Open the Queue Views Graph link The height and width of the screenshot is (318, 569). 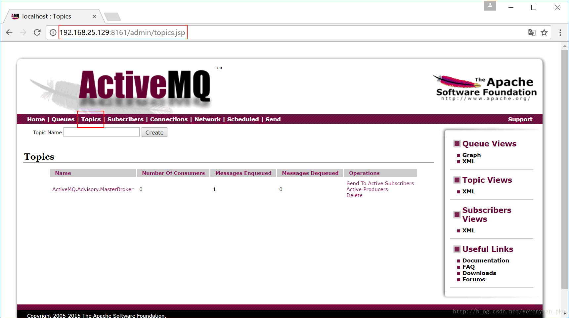coord(471,155)
